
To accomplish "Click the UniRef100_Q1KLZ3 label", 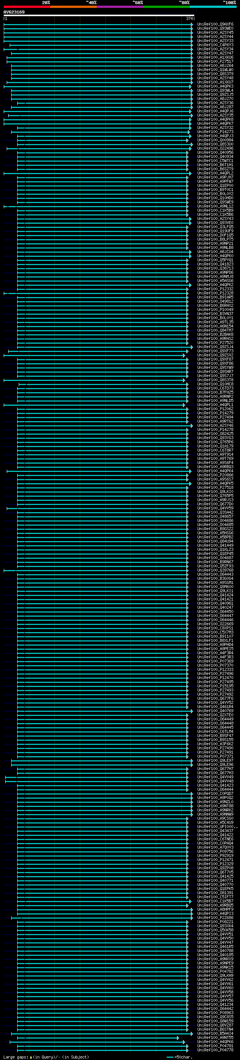I will [215, 549].
